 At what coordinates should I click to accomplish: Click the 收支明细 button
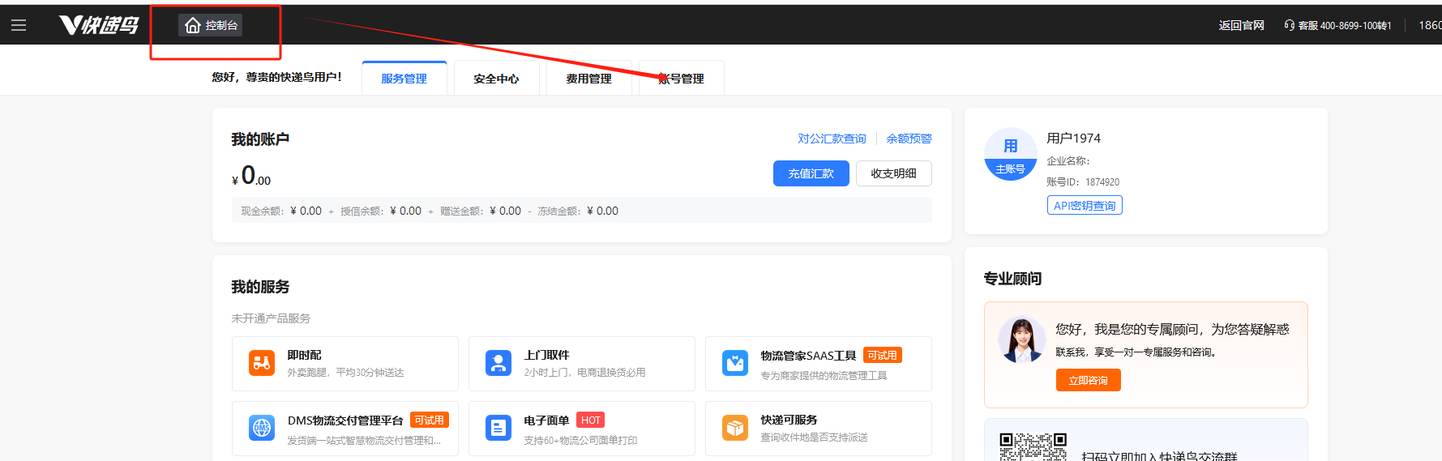pyautogui.click(x=893, y=173)
